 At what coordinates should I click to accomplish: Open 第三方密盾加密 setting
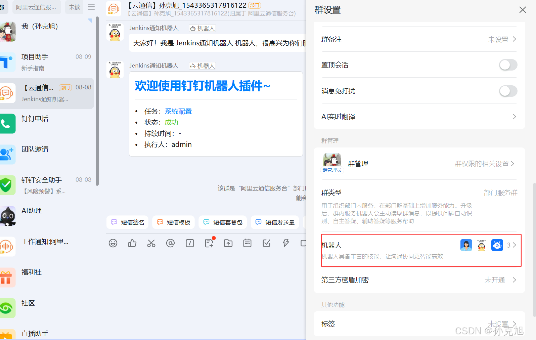(419, 280)
